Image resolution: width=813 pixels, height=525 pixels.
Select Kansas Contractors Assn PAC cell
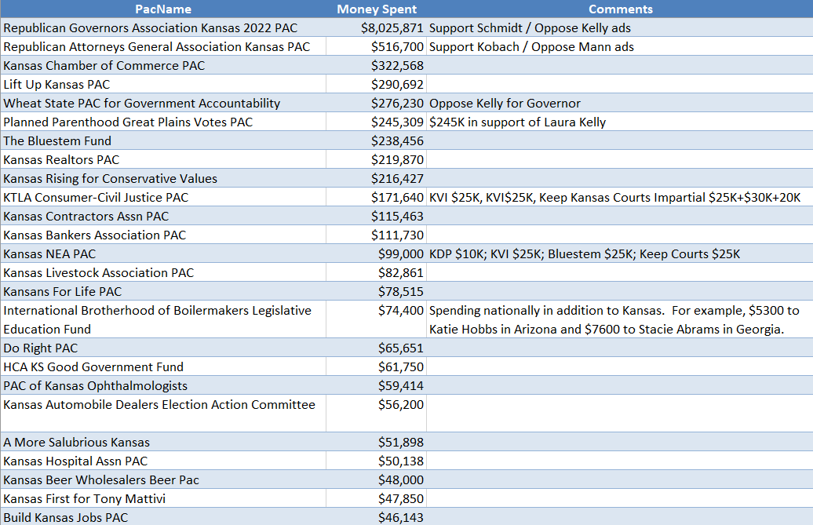[x=162, y=216]
